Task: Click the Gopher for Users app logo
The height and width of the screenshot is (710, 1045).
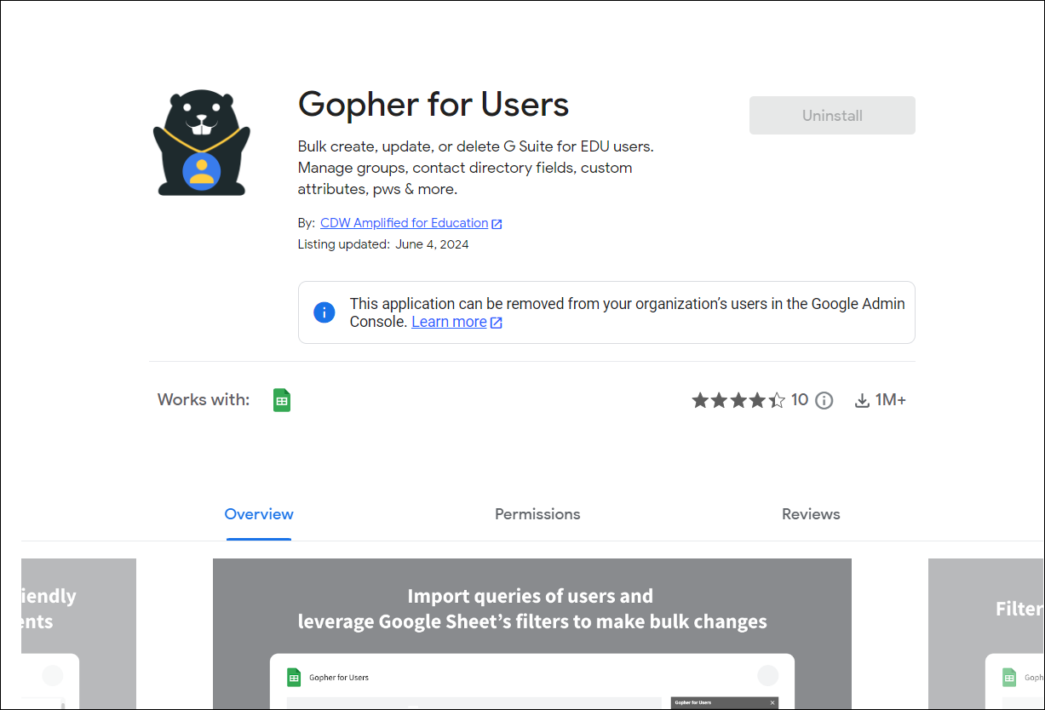Action: 202,143
